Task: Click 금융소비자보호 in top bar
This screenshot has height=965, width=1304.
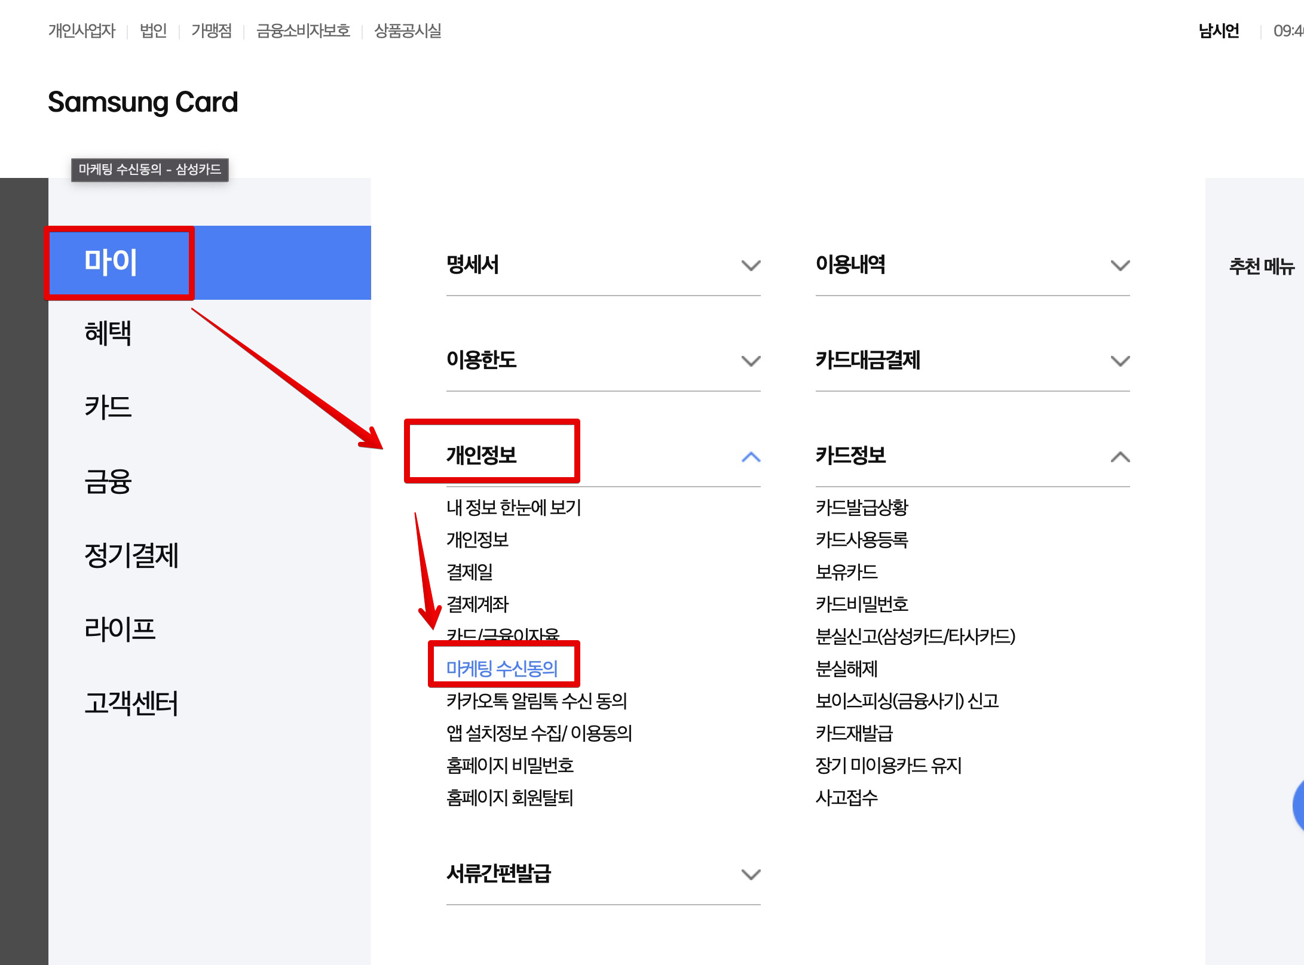Action: coord(303,31)
